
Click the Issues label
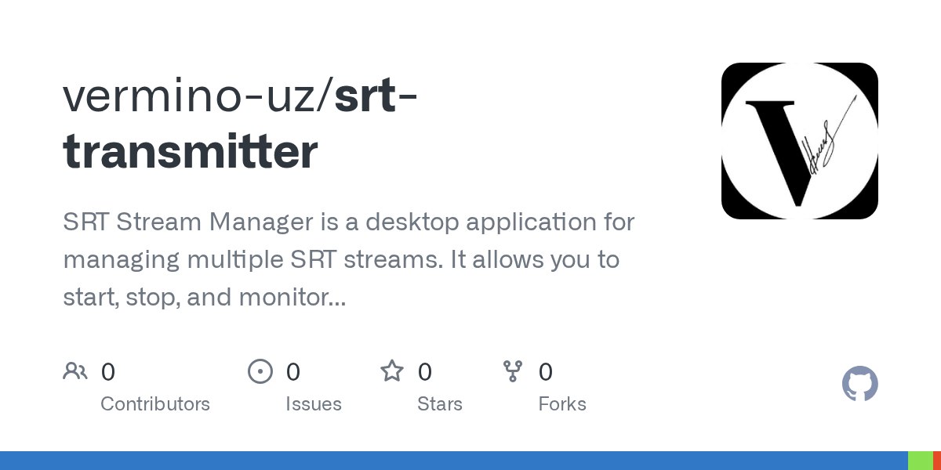click(313, 404)
